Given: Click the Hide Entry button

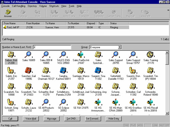Looking at the screenshot, I should (x=114, y=119).
